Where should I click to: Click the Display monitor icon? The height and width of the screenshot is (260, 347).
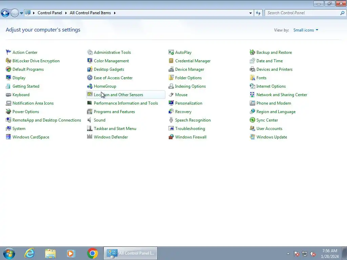click(x=8, y=78)
